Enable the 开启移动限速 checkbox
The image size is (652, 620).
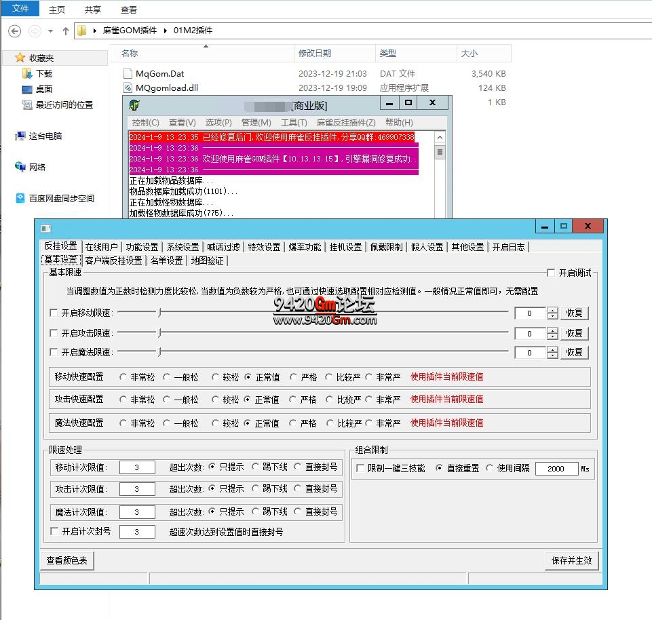tap(53, 313)
